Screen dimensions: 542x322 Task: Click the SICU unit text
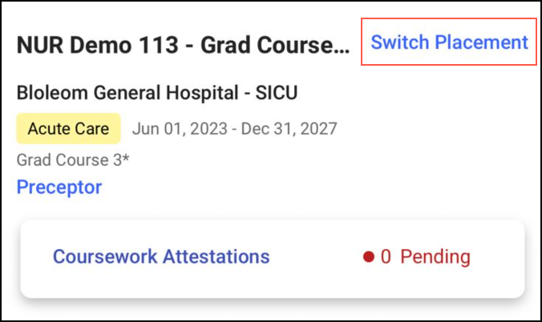(x=275, y=93)
